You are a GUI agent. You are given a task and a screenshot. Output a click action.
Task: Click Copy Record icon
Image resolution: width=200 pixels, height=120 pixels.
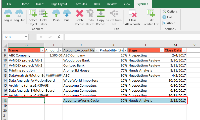click(101, 13)
